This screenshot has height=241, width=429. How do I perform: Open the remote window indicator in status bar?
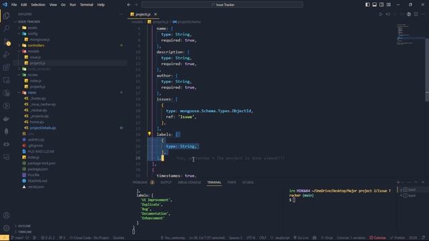5,238
